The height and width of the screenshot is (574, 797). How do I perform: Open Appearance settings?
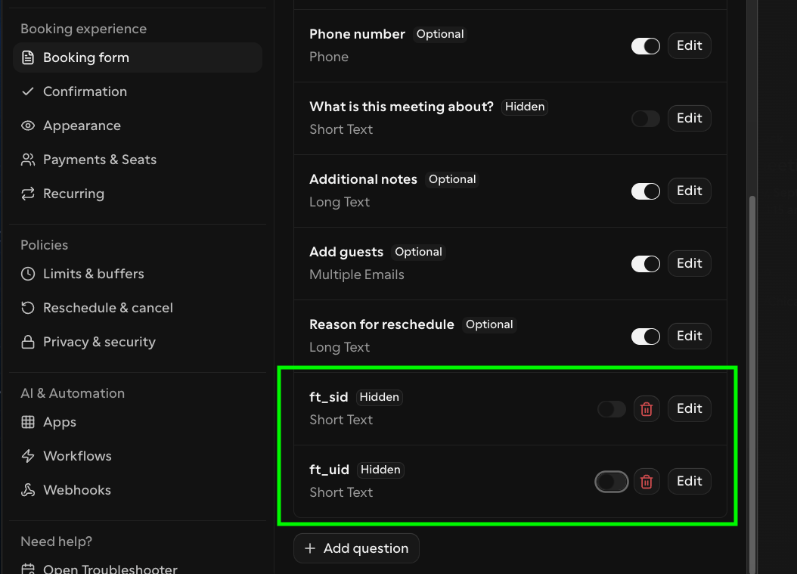[x=137, y=126]
